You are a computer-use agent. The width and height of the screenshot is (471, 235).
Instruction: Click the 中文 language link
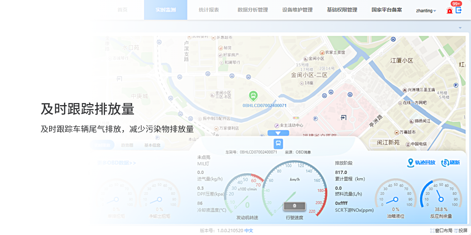point(249,231)
